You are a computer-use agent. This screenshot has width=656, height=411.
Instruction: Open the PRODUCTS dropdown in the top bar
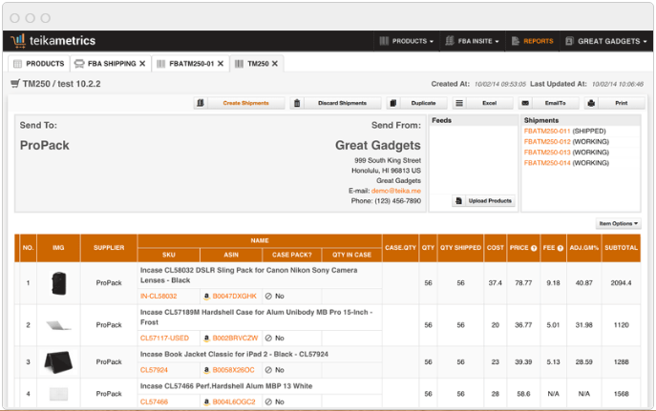(x=406, y=41)
